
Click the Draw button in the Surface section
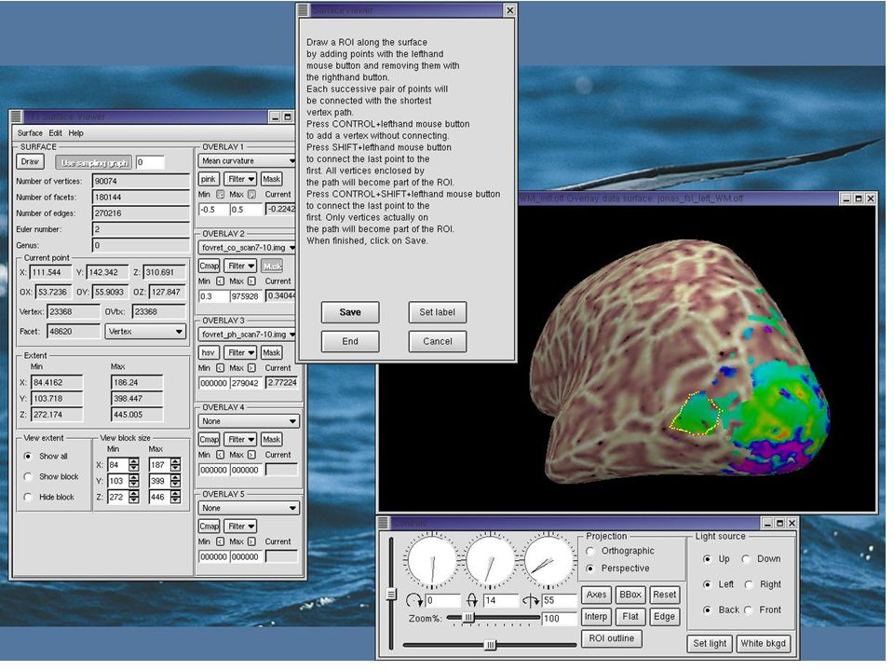point(30,162)
